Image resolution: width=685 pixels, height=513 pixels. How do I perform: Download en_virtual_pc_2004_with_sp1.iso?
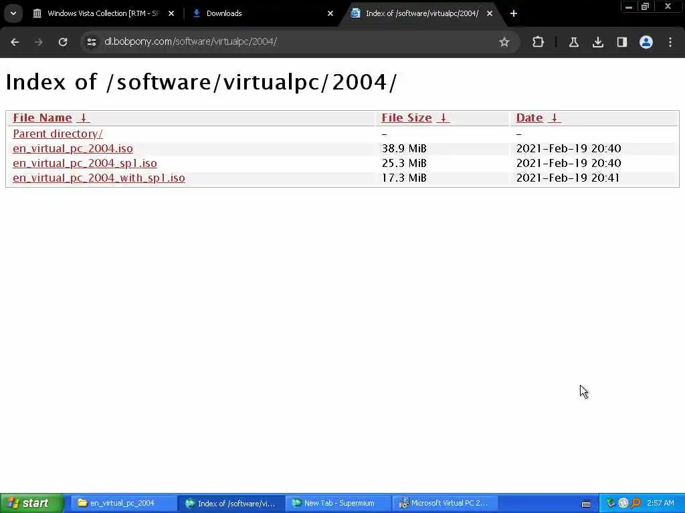point(99,178)
